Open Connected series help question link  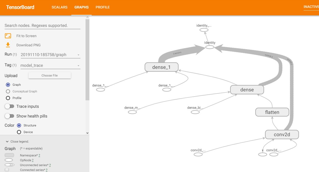(x=46, y=170)
